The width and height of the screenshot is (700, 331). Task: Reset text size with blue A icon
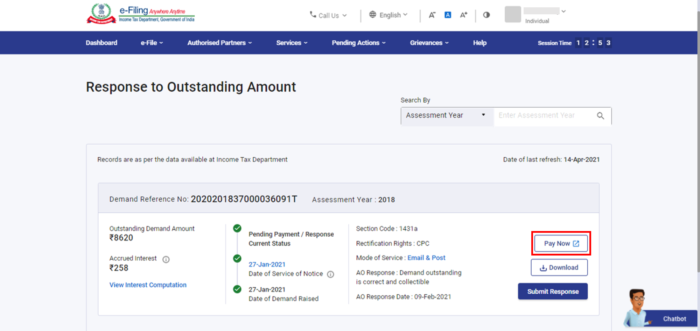(448, 15)
